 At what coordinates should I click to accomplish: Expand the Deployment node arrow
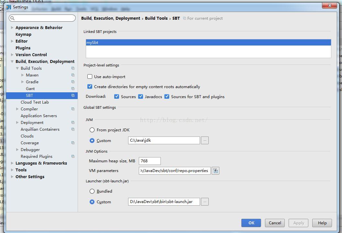click(x=17, y=123)
